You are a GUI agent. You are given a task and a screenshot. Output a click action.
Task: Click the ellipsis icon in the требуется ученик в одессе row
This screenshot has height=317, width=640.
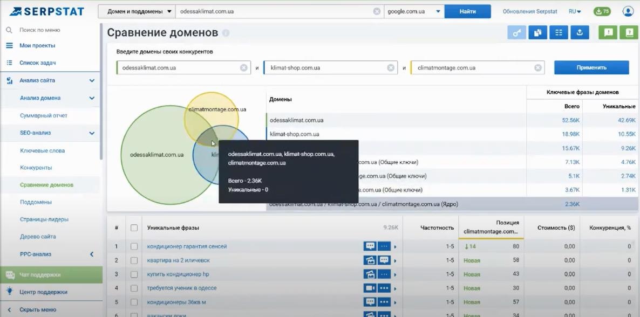click(384, 288)
